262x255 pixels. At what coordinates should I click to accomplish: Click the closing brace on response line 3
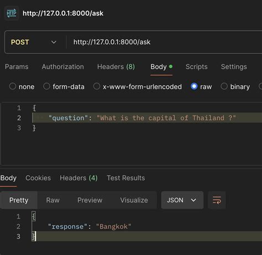(x=34, y=237)
